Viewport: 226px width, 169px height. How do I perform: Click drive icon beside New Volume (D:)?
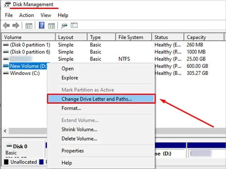click(x=6, y=66)
